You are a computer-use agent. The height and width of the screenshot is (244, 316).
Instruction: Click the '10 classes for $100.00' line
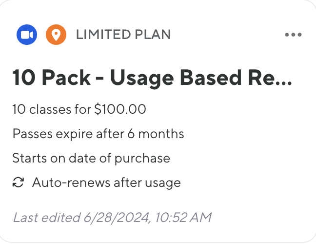pyautogui.click(x=79, y=109)
